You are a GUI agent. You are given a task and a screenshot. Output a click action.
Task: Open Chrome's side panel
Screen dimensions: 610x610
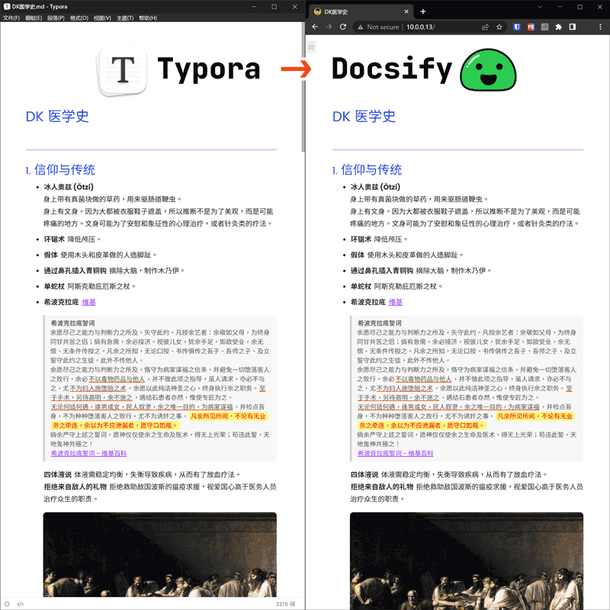pyautogui.click(x=573, y=27)
